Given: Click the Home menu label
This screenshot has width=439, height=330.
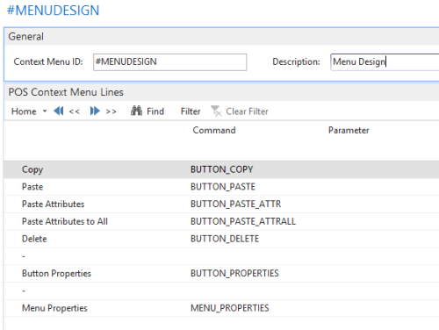Looking at the screenshot, I should coord(24,111).
